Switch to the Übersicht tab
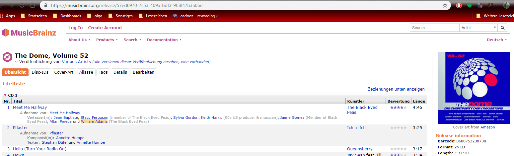Image resolution: width=514 pixels, height=156 pixels. point(15,72)
